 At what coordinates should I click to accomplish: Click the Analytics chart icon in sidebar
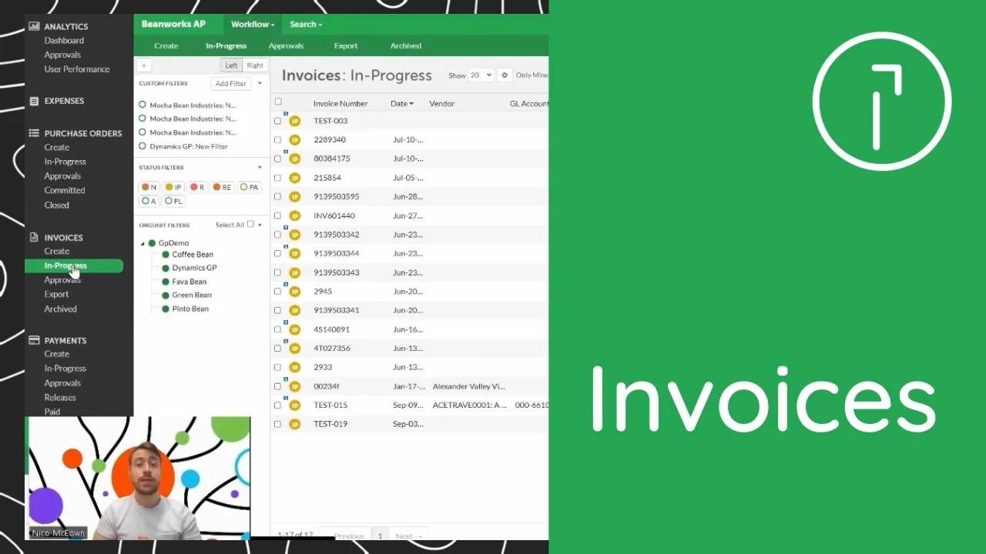[34, 26]
